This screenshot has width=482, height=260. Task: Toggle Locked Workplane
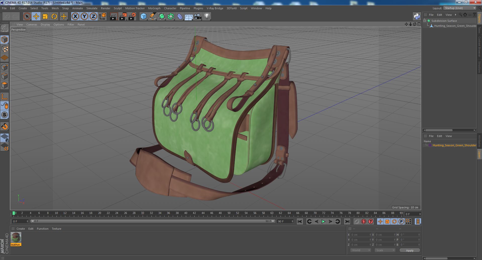click(5, 138)
